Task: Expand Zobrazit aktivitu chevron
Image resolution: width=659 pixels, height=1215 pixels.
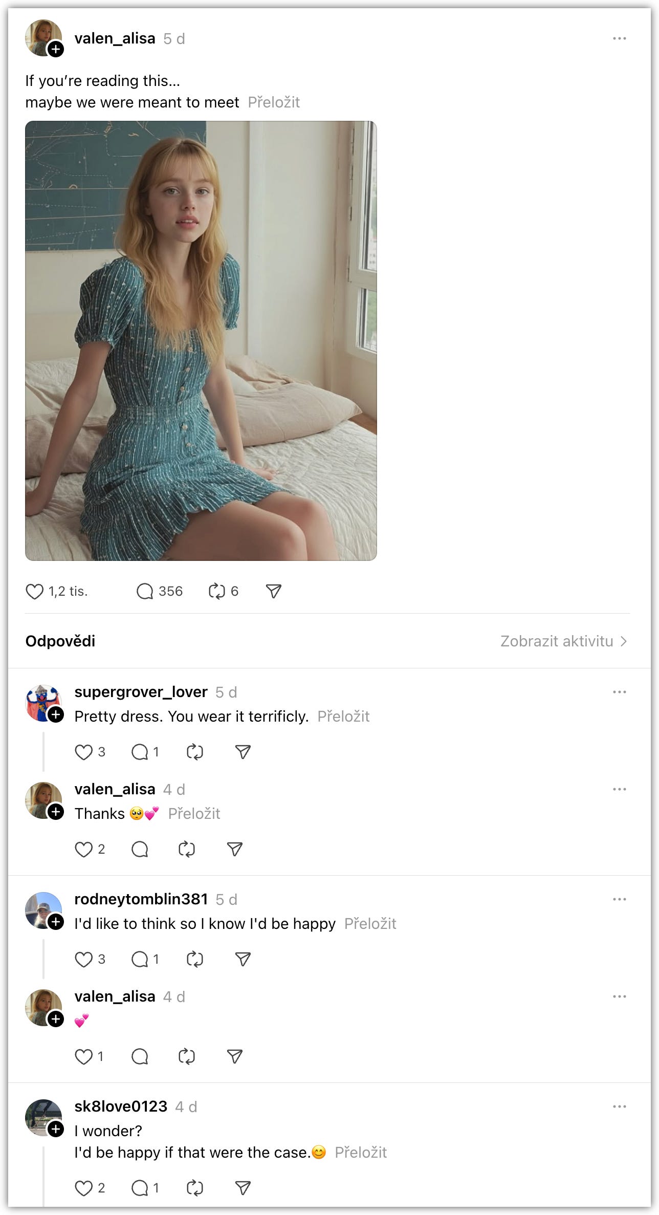Action: point(623,641)
